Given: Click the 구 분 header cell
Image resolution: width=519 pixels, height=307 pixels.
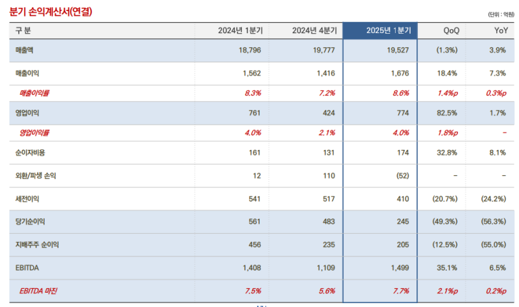Looking at the screenshot, I should click(23, 31).
